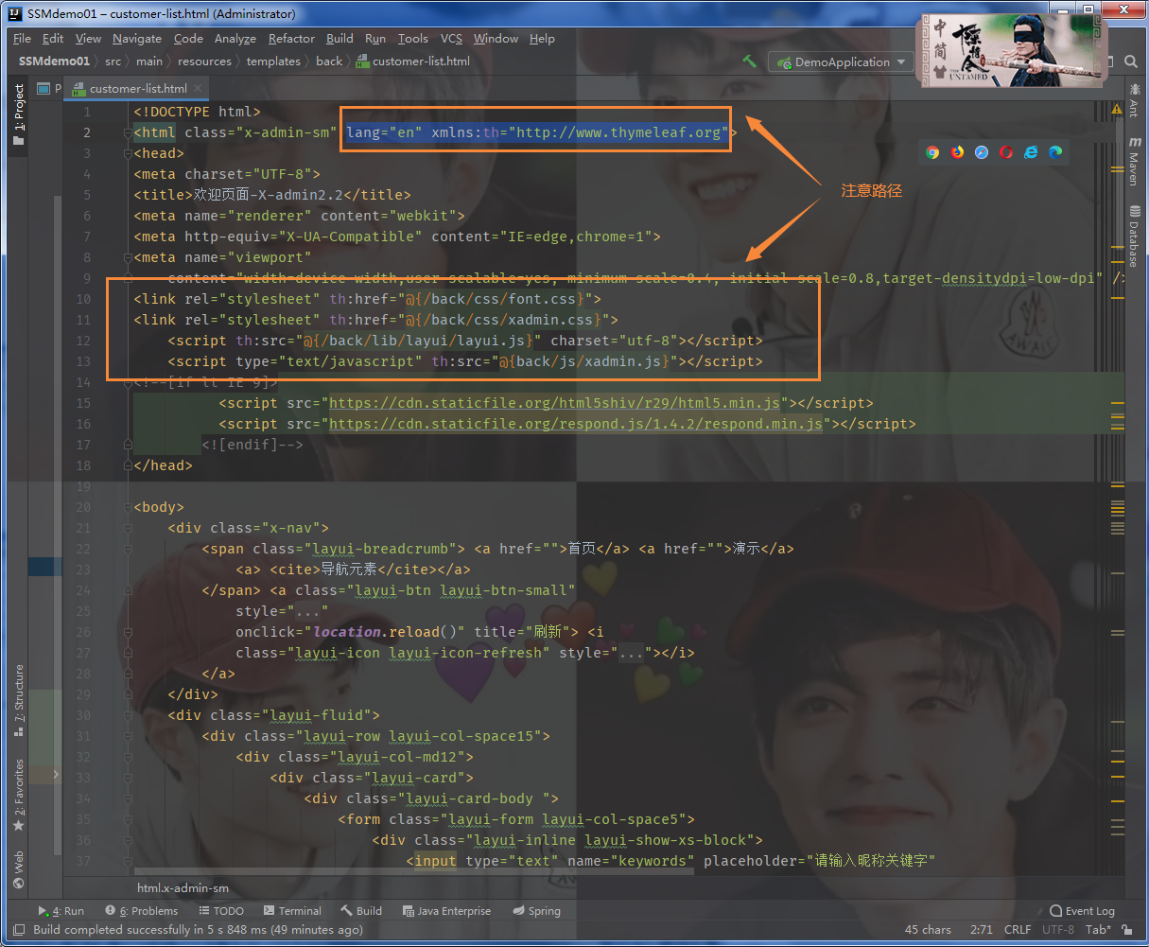Open the Ant tool window
This screenshot has width=1149, height=947.
[1133, 100]
